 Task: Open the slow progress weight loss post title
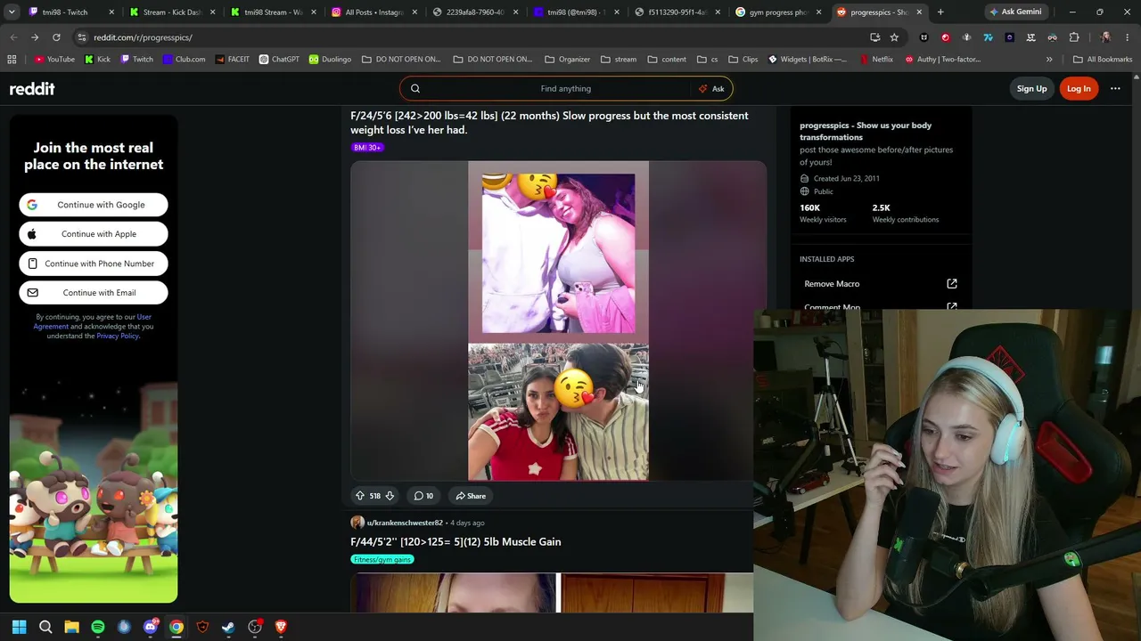(x=549, y=123)
